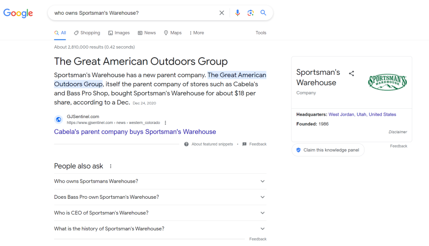Screen dimensions: 429x246
Task: Start voice search with microphone icon
Action: pyautogui.click(x=237, y=13)
